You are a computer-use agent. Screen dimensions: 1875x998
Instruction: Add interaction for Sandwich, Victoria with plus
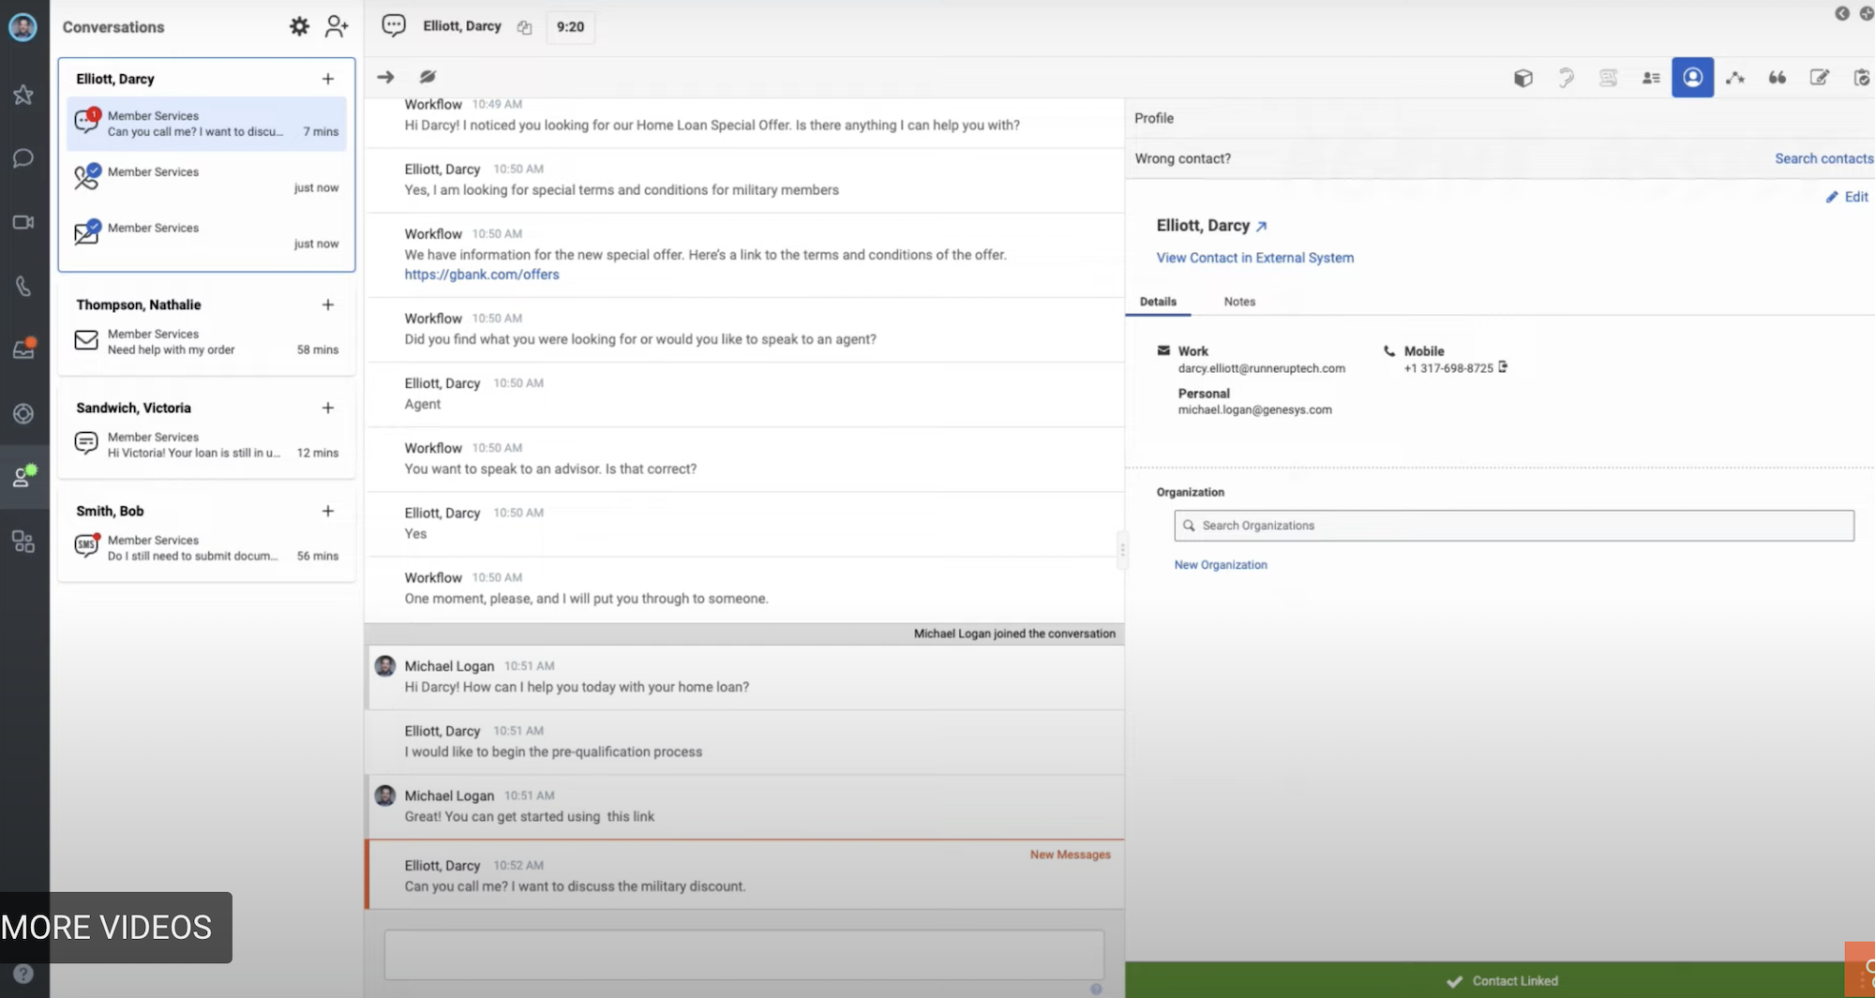click(328, 408)
